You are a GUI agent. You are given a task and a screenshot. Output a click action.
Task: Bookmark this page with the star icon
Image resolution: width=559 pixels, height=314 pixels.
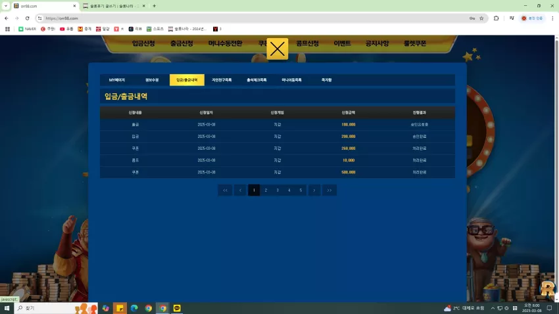tap(481, 18)
